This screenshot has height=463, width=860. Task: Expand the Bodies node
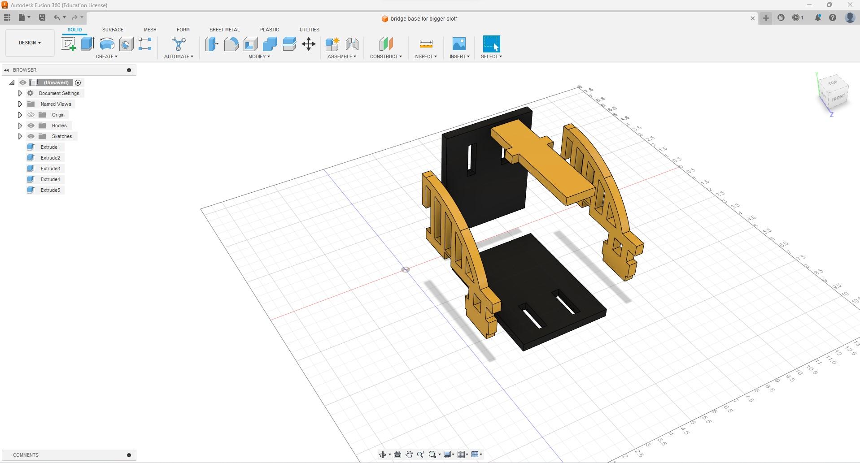tap(20, 125)
